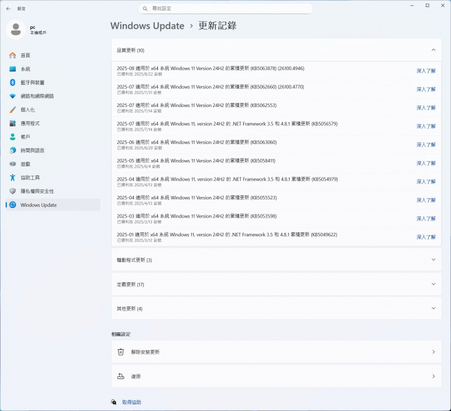Click the pc user avatar icon

(x=16, y=29)
